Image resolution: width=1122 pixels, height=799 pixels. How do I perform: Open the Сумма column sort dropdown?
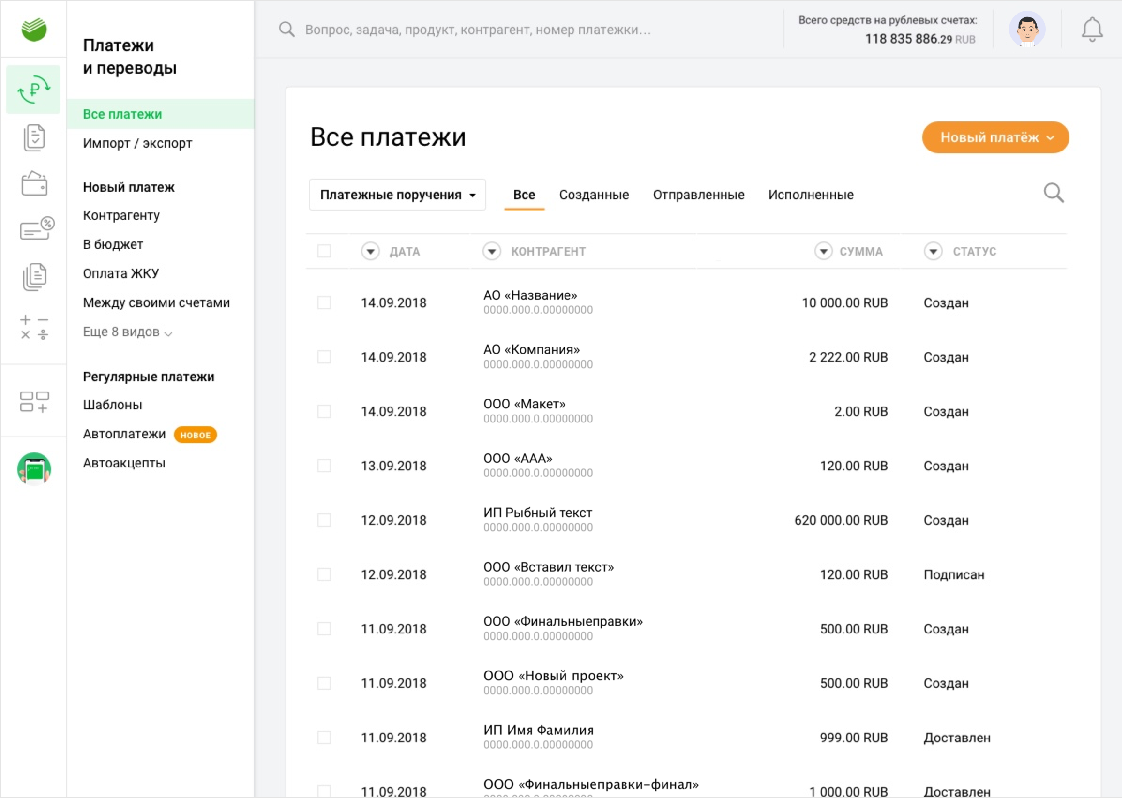[823, 251]
